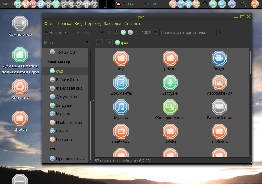Select the .adobe folder
Image resolution: width=262 pixels, height=184 pixels.
[170, 134]
